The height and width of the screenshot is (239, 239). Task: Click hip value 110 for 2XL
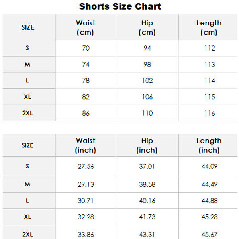147,113
